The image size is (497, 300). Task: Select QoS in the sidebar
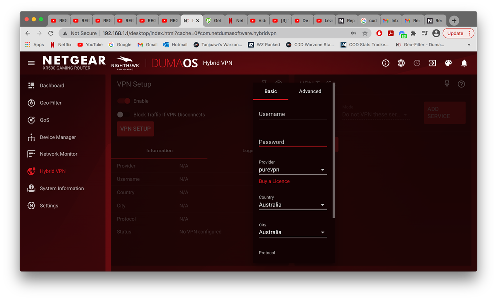(44, 120)
